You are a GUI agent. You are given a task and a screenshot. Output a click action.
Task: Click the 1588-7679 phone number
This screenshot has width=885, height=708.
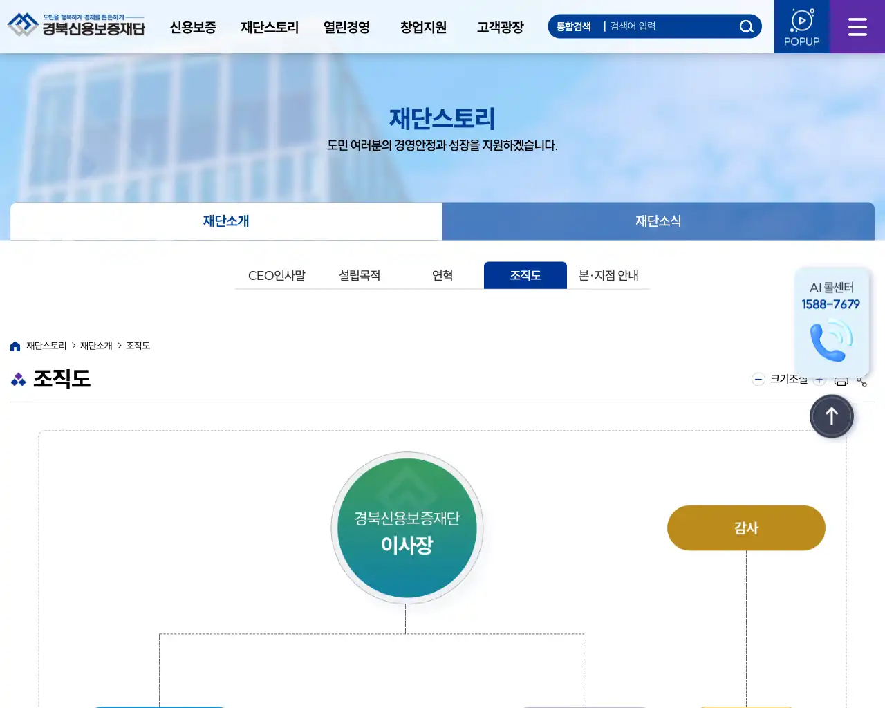pyautogui.click(x=830, y=304)
